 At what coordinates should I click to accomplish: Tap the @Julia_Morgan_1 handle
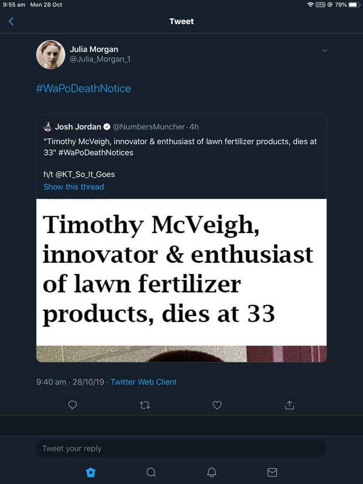click(100, 59)
